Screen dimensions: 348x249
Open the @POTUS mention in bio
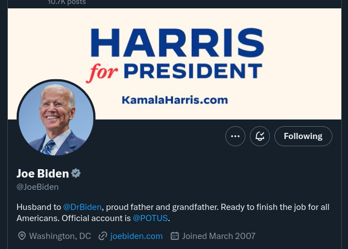tap(150, 218)
